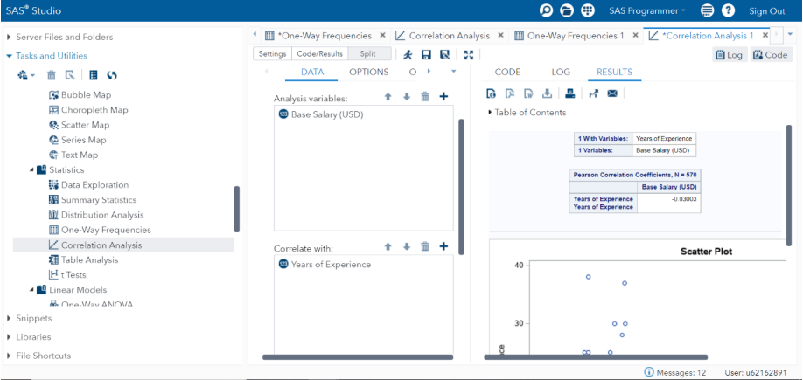Click the task tree vertical scrollbar
803x380 pixels.
click(236, 209)
